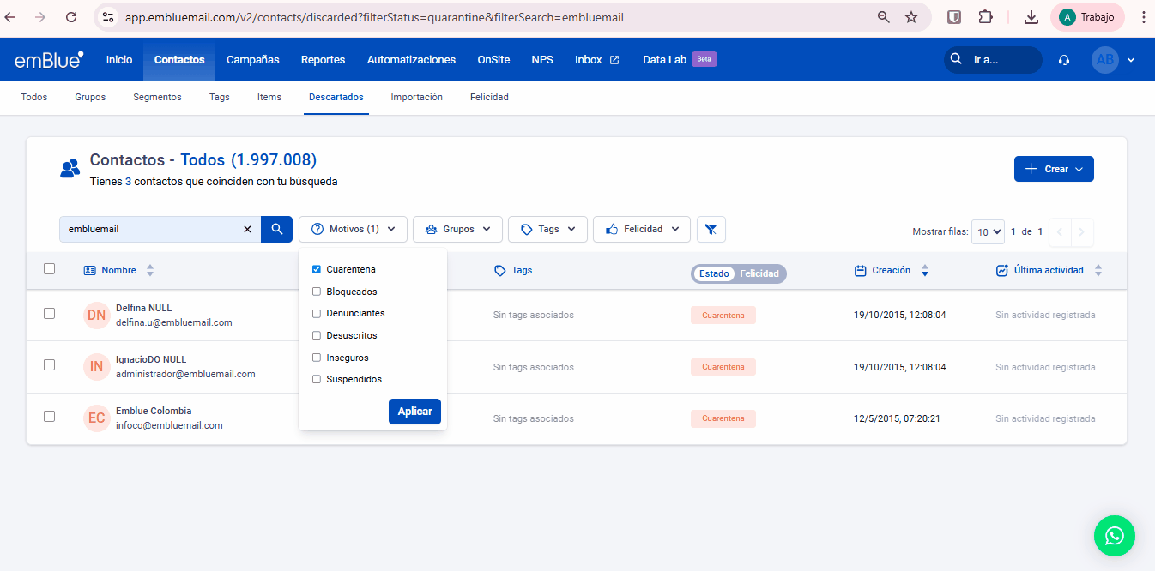The image size is (1155, 571).
Task: Bookmark this page with star icon
Action: 911,17
